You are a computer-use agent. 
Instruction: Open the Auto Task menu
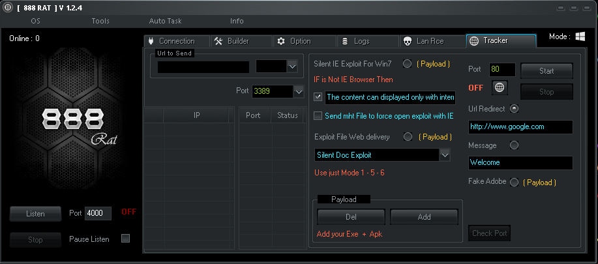click(x=165, y=21)
